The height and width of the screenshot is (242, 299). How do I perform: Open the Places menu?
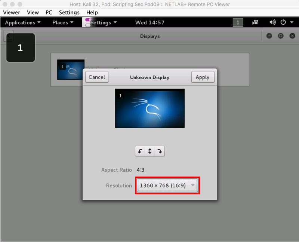tap(63, 22)
